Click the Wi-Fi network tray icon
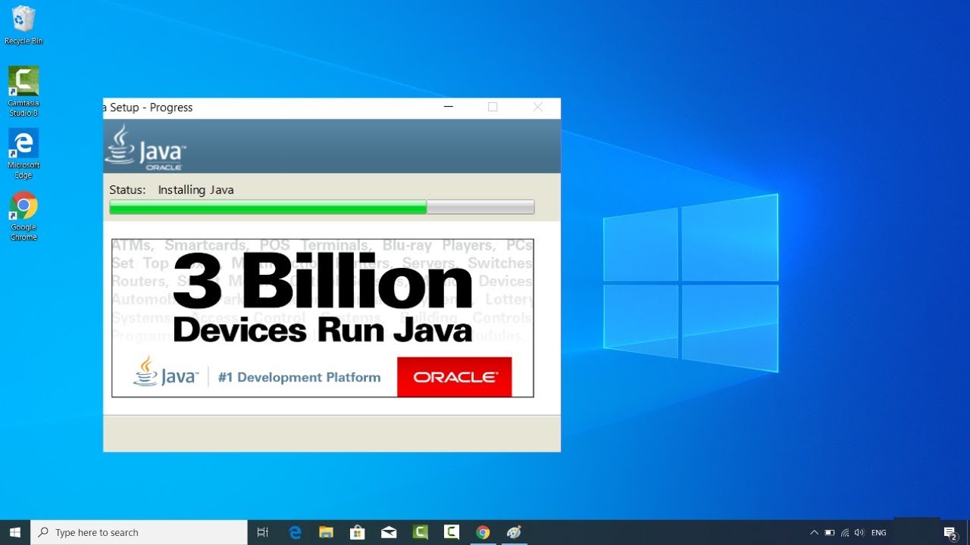Viewport: 970px width, 545px height. (x=844, y=532)
